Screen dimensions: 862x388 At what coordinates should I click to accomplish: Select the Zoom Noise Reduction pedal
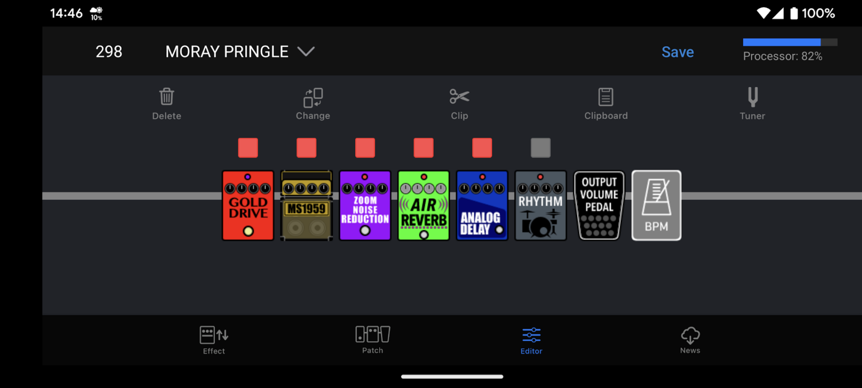pos(365,205)
